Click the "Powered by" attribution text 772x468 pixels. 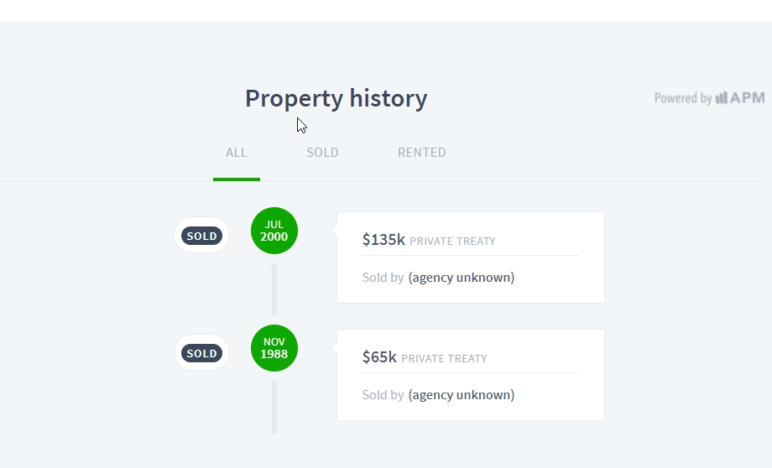pos(683,98)
